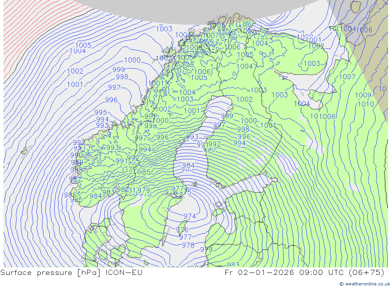The width and height of the screenshot is (392, 287).
Task: Click the 'Surface pressure [hPa] ICON-EU' caption
Action: coord(71,273)
